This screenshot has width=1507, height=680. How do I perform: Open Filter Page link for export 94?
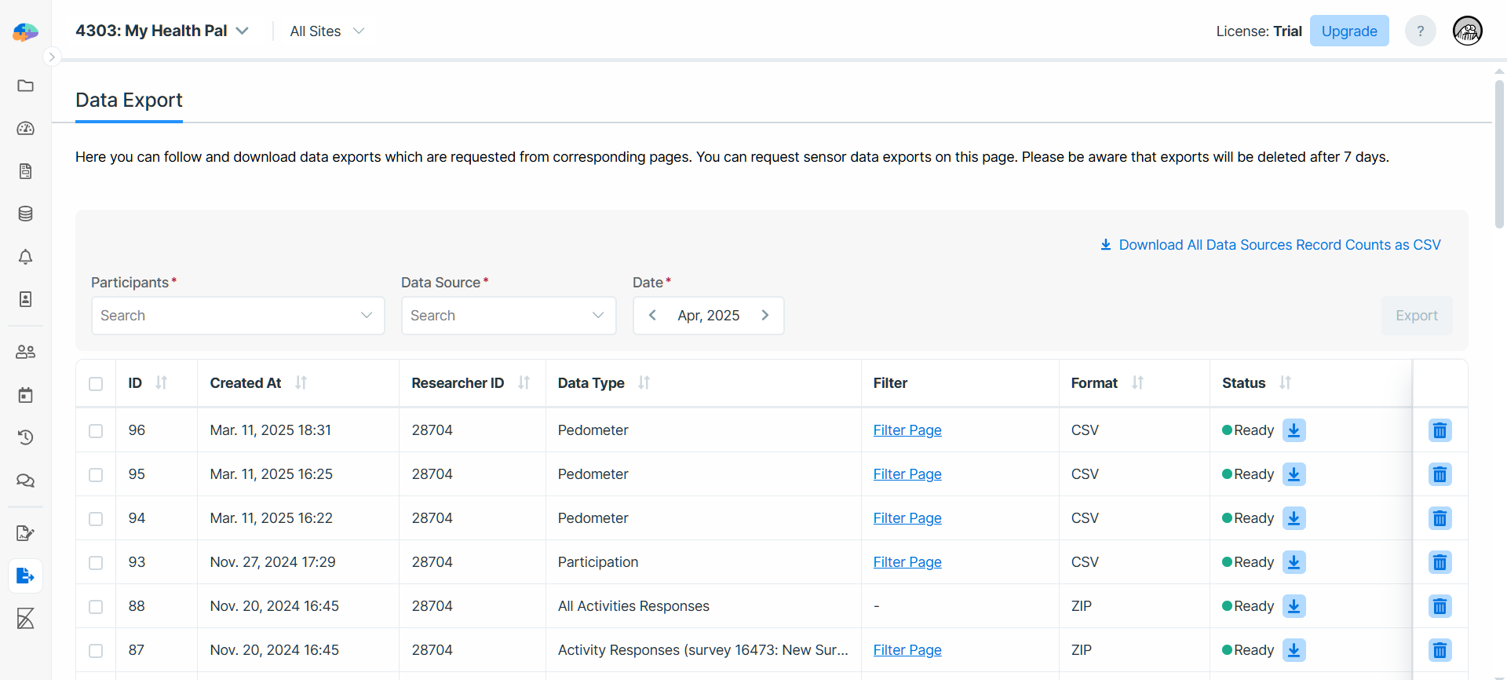907,518
